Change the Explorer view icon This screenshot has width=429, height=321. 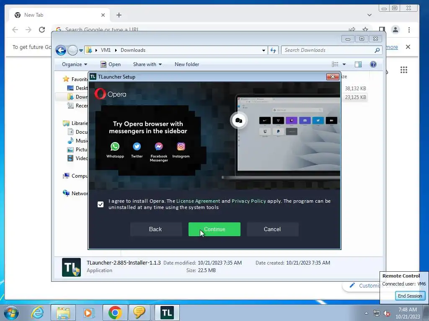[x=335, y=64]
